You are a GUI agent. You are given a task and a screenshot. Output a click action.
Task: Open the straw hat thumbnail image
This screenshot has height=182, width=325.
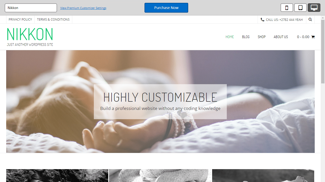[160, 176]
